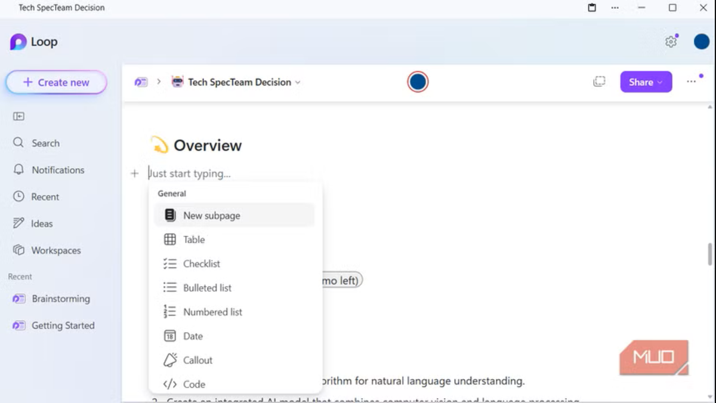This screenshot has width=716, height=403.
Task: Open more options ellipsis in page header
Action: 691,82
